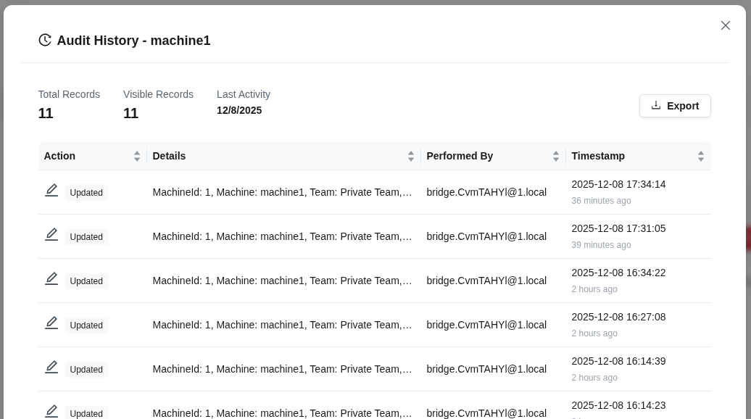Select the pen icon beside the 16:27:08 record
This screenshot has height=419, width=751.
(x=51, y=322)
